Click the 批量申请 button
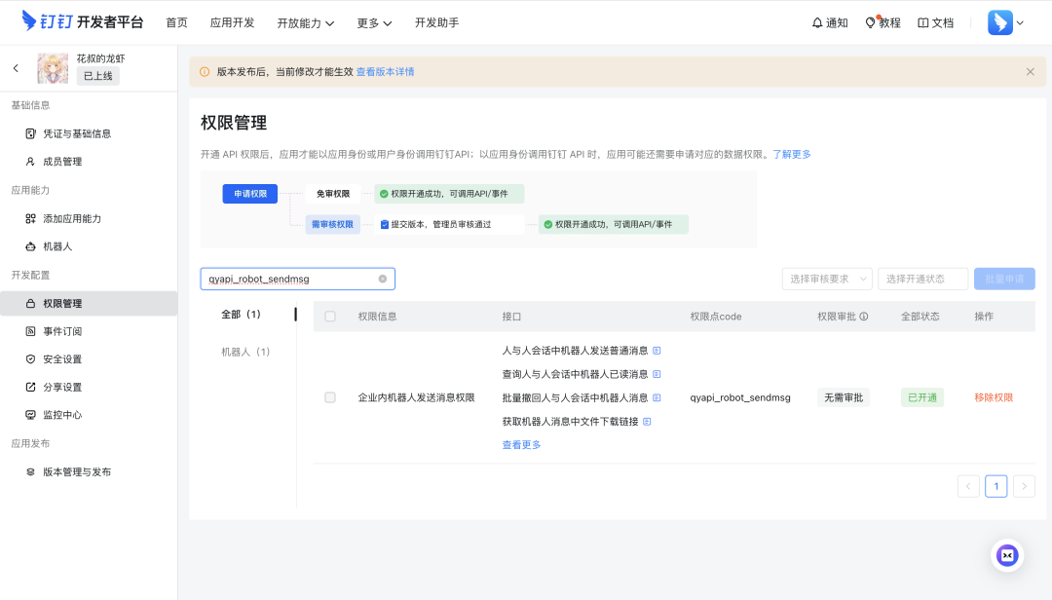 tap(1004, 279)
